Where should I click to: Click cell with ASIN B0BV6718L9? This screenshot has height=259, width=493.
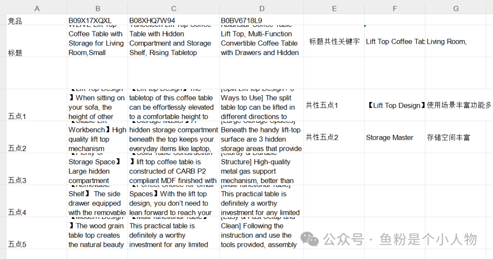click(262, 20)
